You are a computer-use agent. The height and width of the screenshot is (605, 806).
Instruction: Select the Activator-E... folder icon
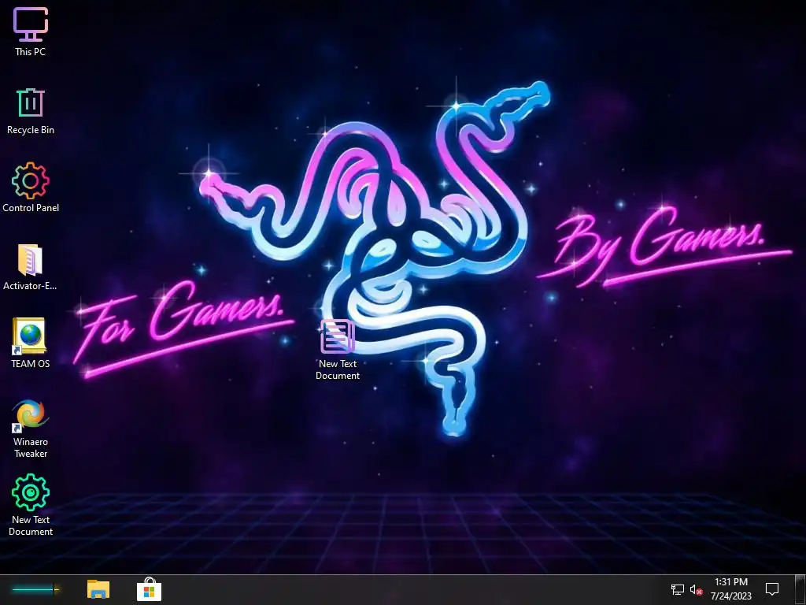31,260
